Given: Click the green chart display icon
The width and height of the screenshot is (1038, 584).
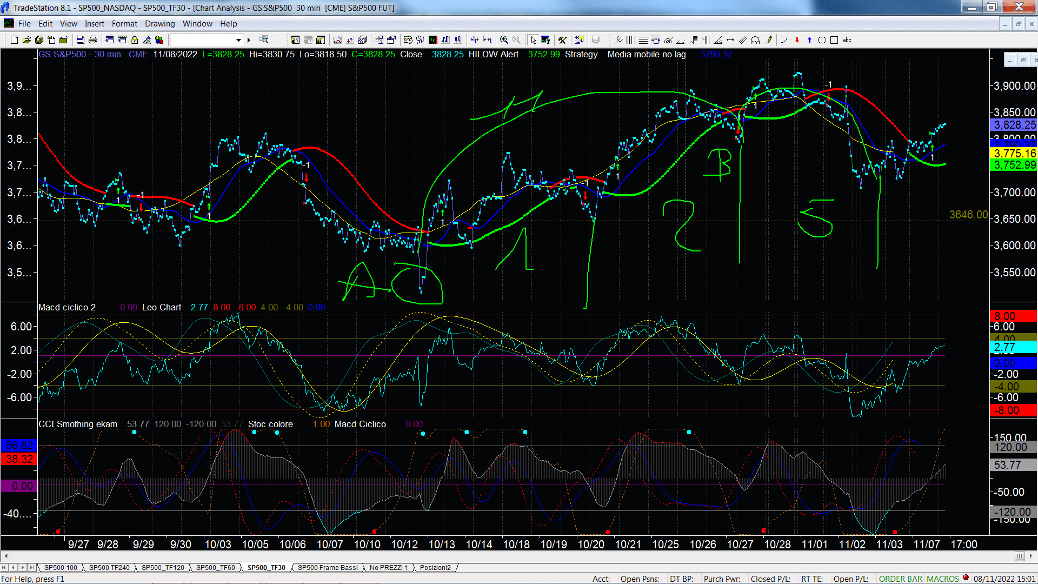Looking at the screenshot, I should 433,40.
